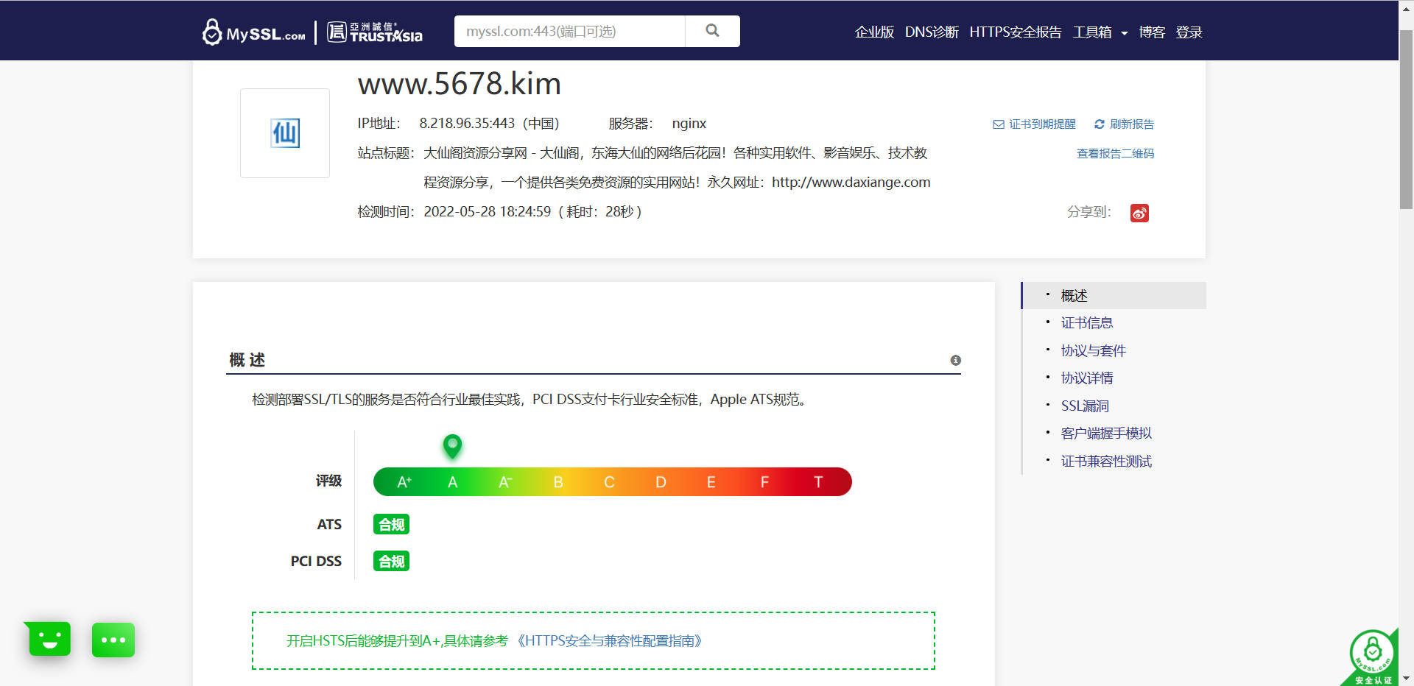The height and width of the screenshot is (686, 1414).
Task: Click the detection time 2022-05-28 18:24:59
Action: coord(488,212)
